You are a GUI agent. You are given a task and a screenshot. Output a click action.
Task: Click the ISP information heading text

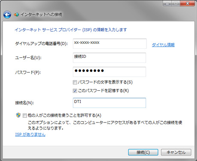pyautogui.click(x=71, y=30)
